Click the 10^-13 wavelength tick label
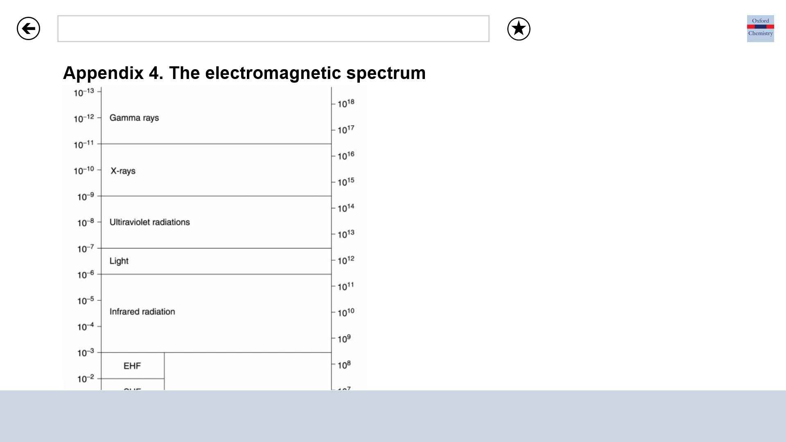The height and width of the screenshot is (442, 786). click(x=84, y=93)
